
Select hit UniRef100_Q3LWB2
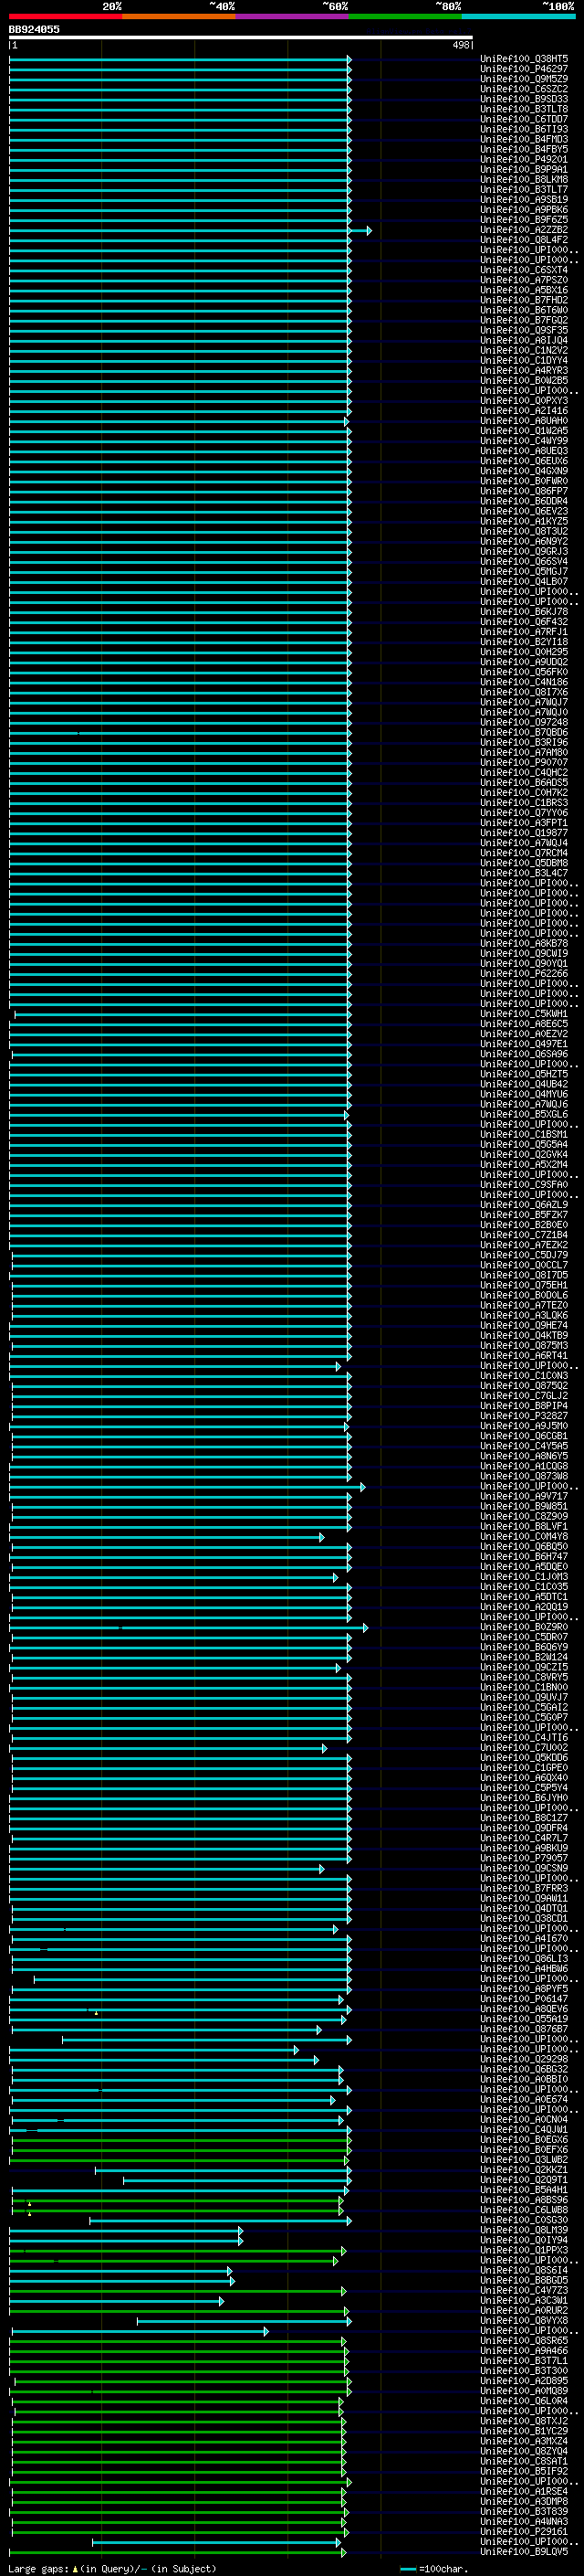tap(524, 2159)
